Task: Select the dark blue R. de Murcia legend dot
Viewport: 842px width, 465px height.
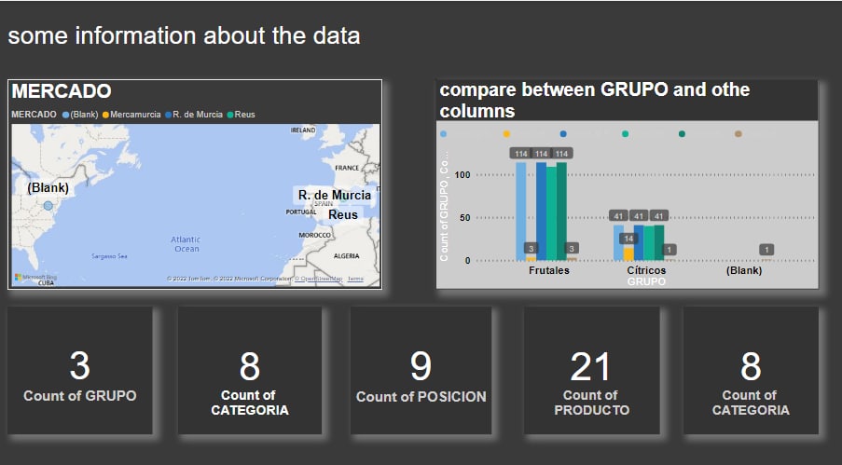Action: (169, 115)
